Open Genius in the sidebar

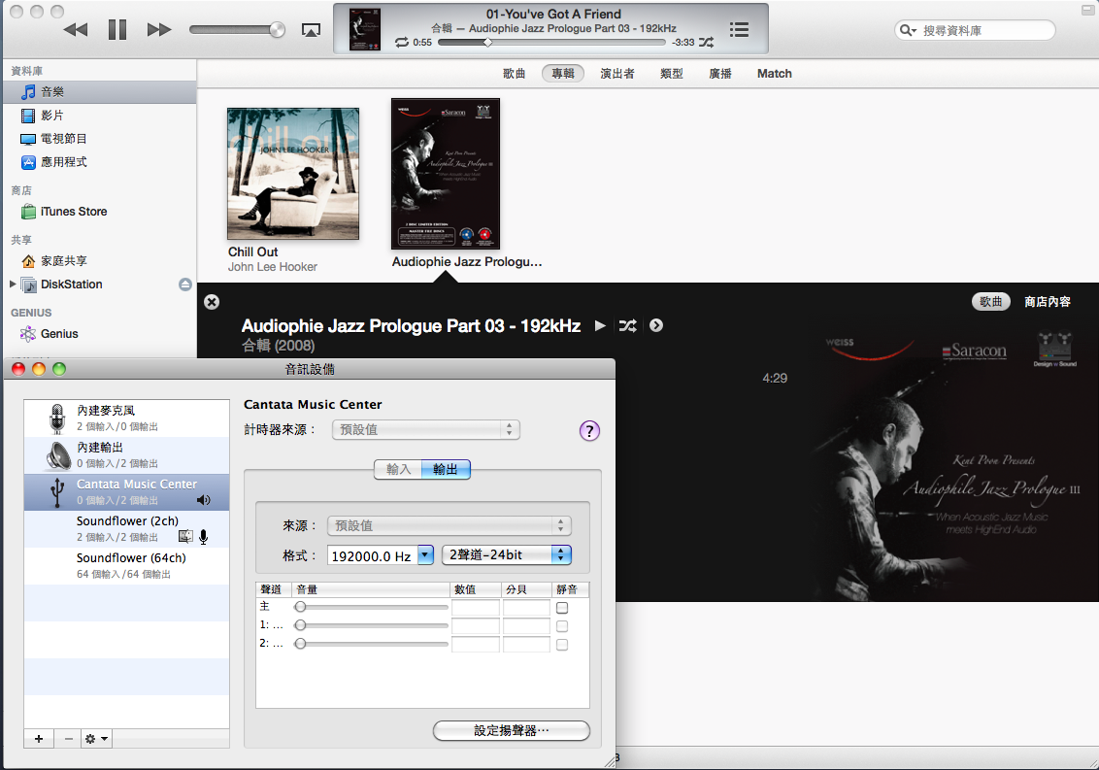coord(99,334)
